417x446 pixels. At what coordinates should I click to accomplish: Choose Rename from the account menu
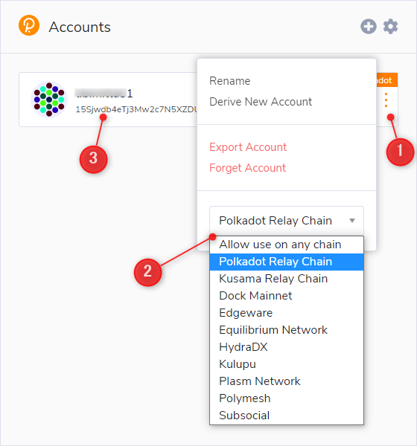click(230, 81)
